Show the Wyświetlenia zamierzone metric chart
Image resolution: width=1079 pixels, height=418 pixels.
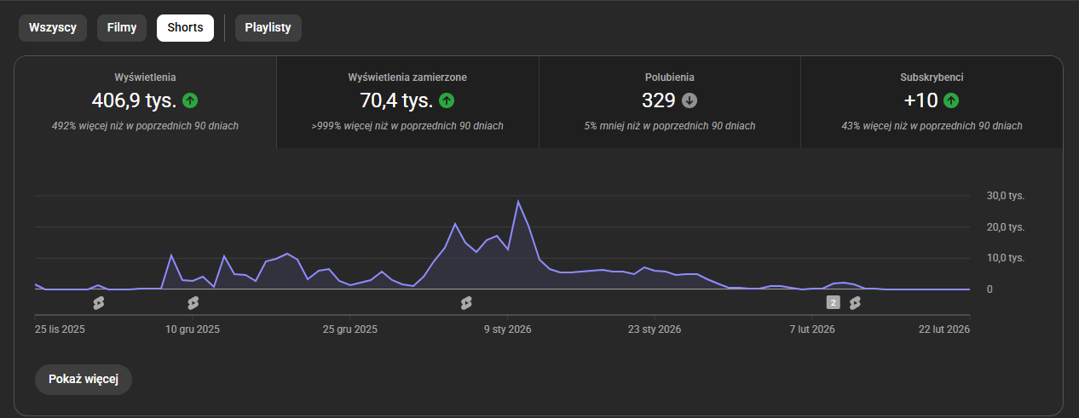point(407,101)
